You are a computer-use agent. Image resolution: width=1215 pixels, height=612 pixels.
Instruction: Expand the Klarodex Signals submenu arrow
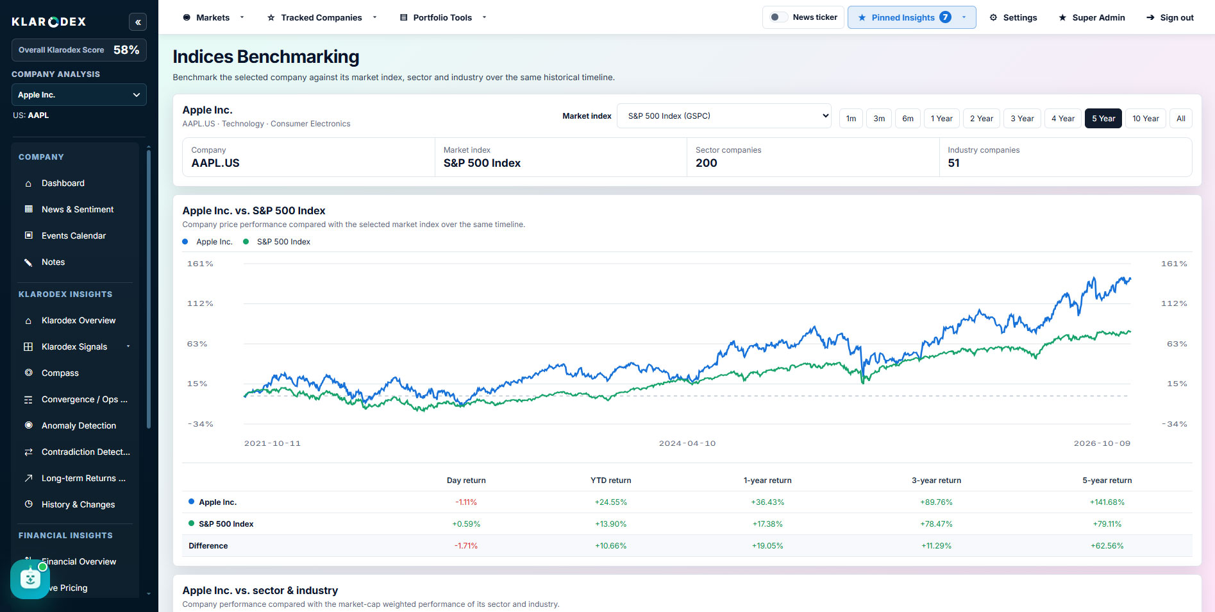128,346
